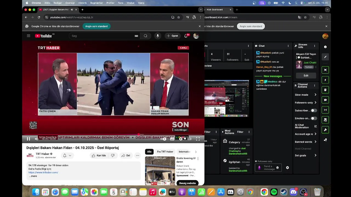
Task: Open Finder from the Dock
Action: pos(36,192)
